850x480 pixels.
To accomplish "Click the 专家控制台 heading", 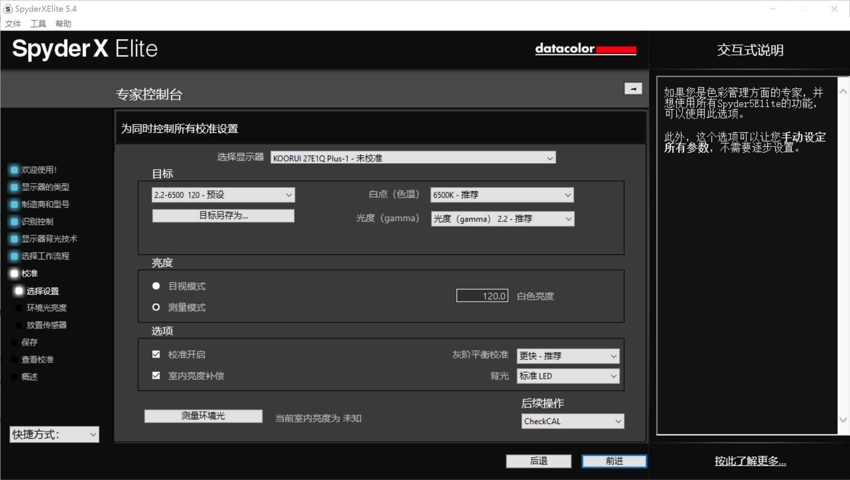I will point(149,94).
